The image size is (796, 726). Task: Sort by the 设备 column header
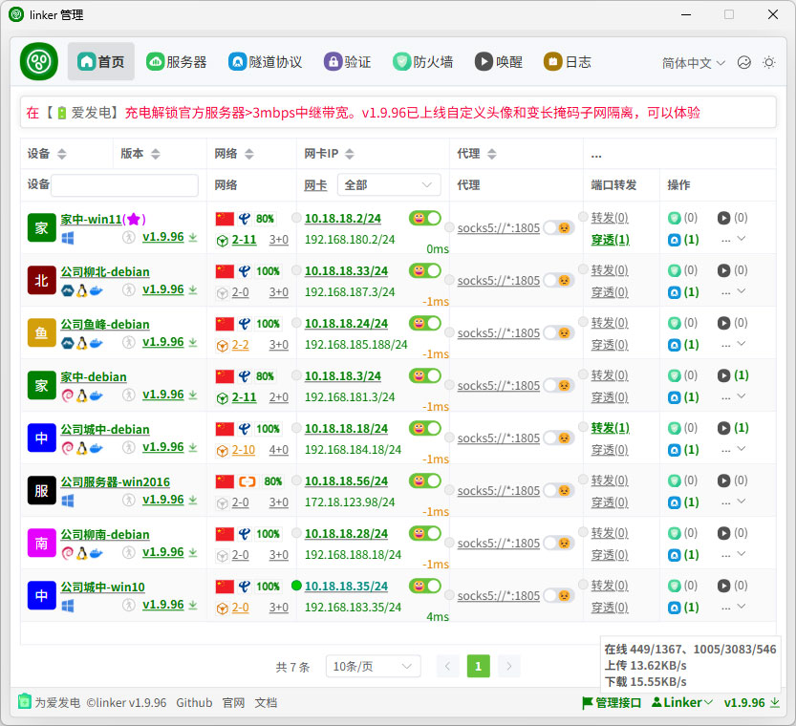pos(46,154)
